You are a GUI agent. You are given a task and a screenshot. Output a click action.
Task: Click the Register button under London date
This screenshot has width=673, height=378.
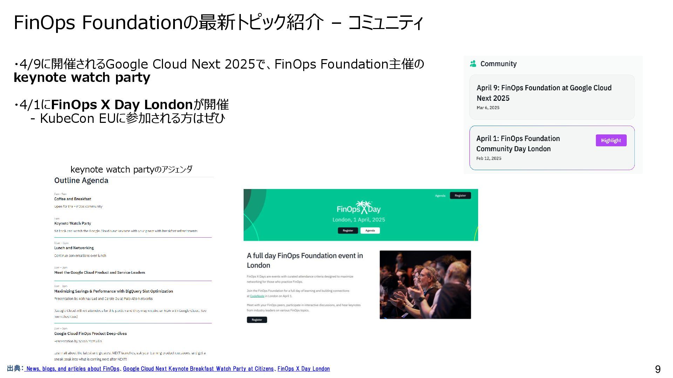point(348,230)
